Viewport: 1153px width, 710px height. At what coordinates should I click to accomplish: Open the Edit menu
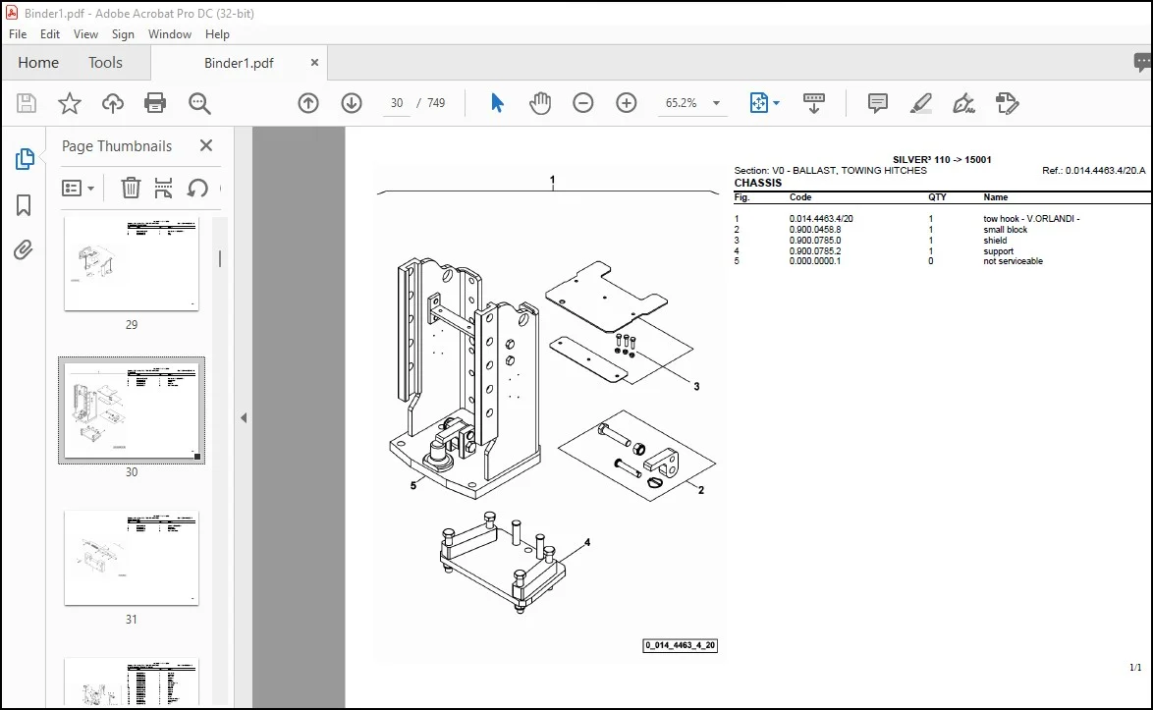coord(50,33)
